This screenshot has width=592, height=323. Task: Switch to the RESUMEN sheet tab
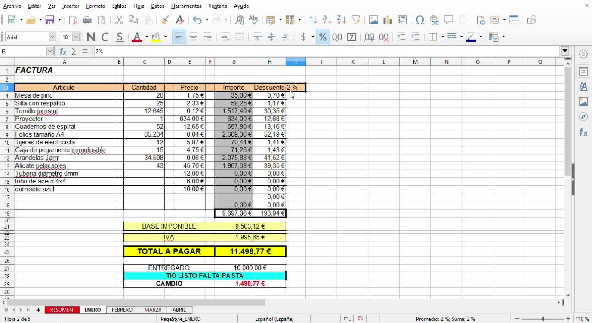pyautogui.click(x=62, y=310)
